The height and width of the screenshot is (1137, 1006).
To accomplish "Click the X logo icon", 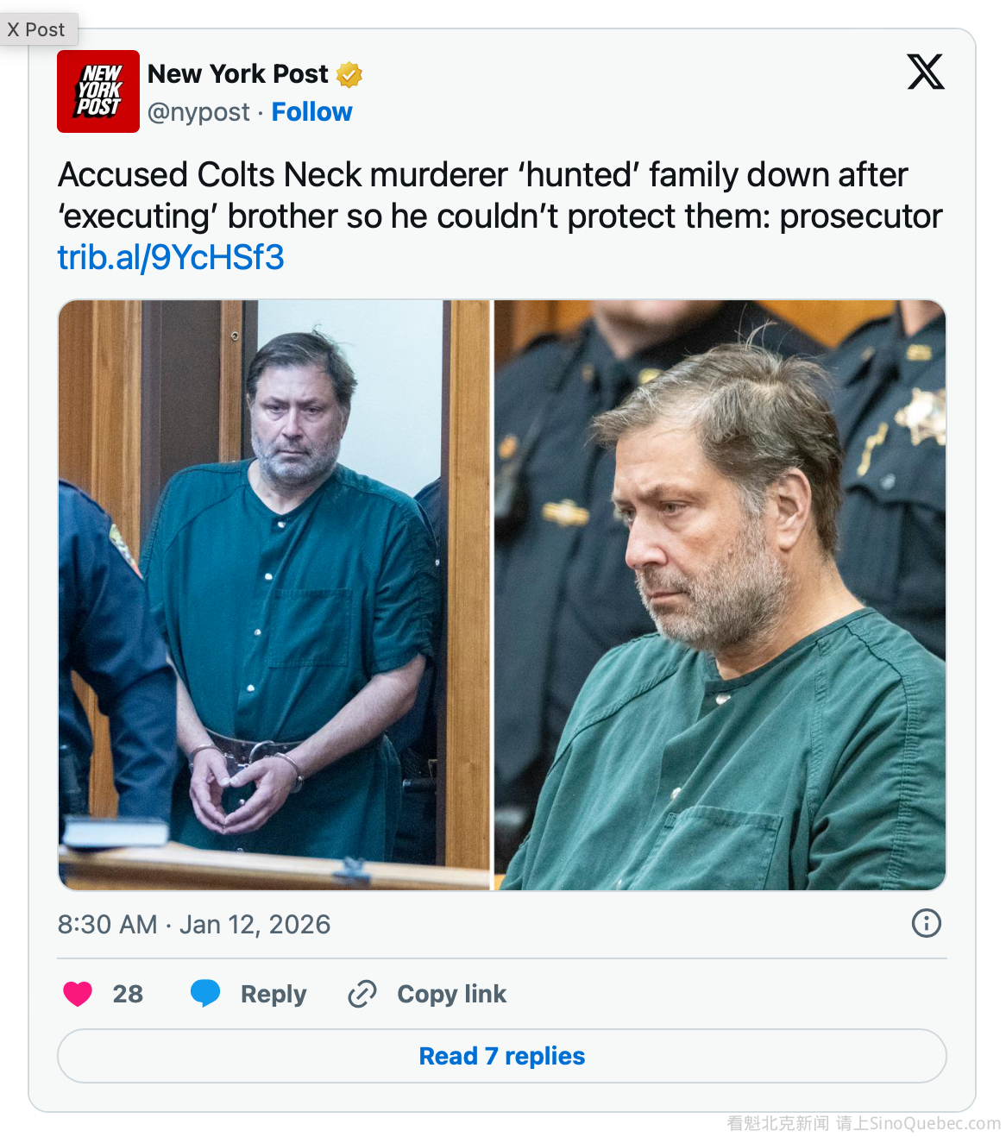I will 926,72.
